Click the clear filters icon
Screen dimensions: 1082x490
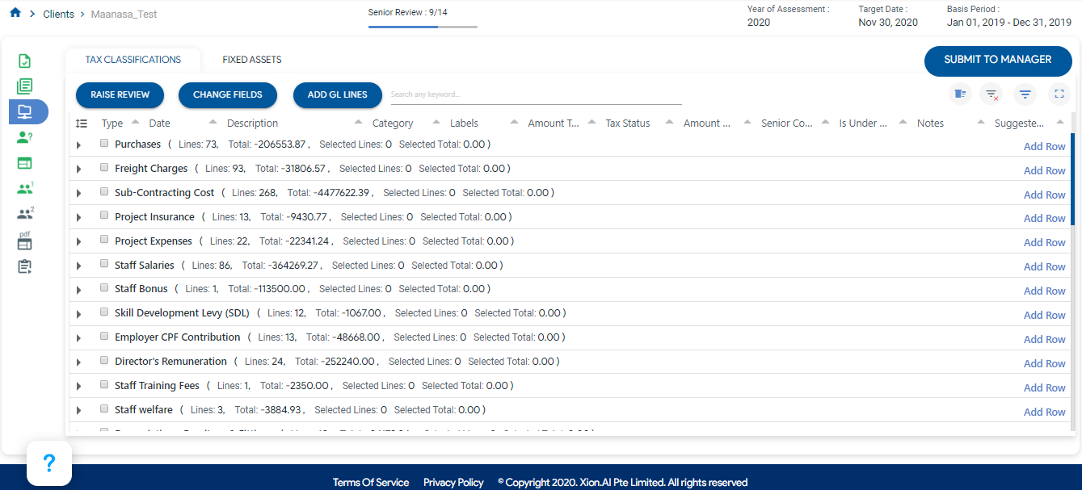pos(991,94)
